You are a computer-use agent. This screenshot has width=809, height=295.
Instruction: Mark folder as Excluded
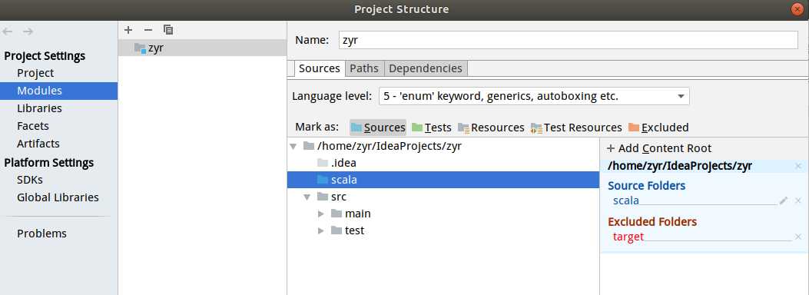tap(658, 128)
